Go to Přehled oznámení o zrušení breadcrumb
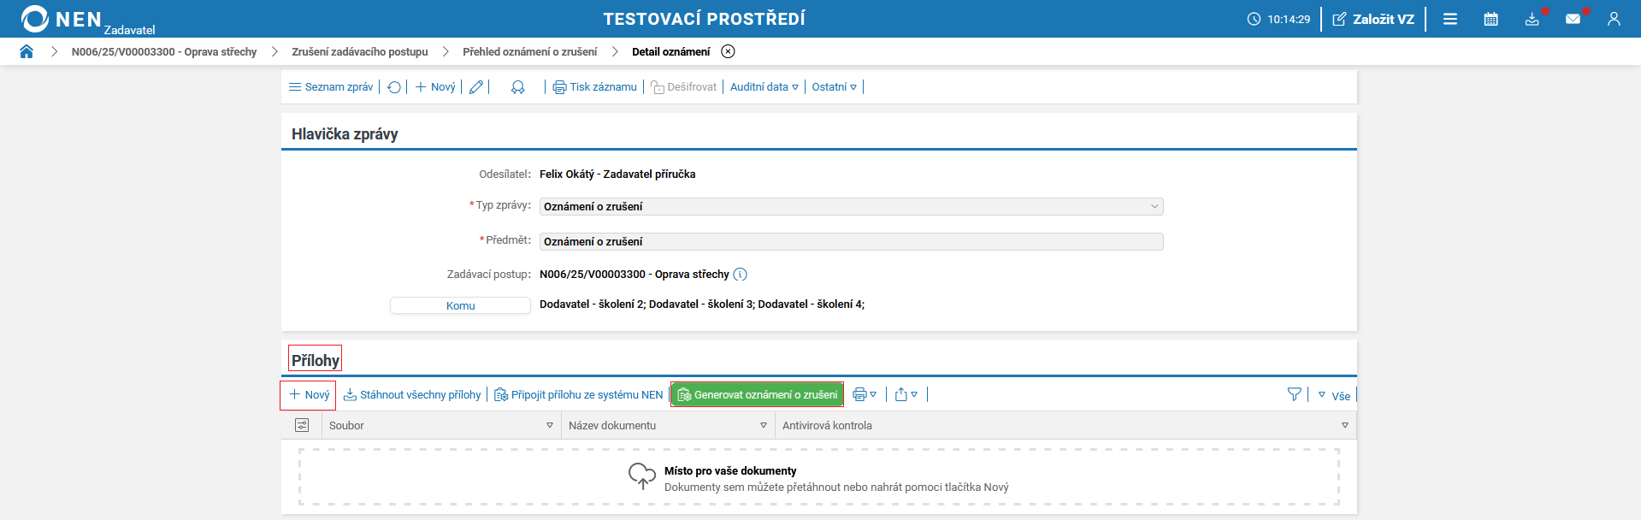This screenshot has height=520, width=1641. point(529,51)
